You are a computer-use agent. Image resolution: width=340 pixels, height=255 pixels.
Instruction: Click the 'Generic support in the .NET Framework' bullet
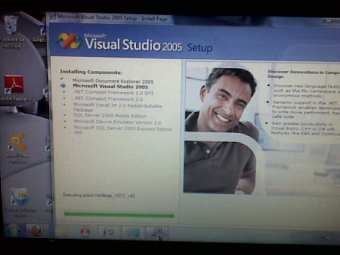(306, 109)
